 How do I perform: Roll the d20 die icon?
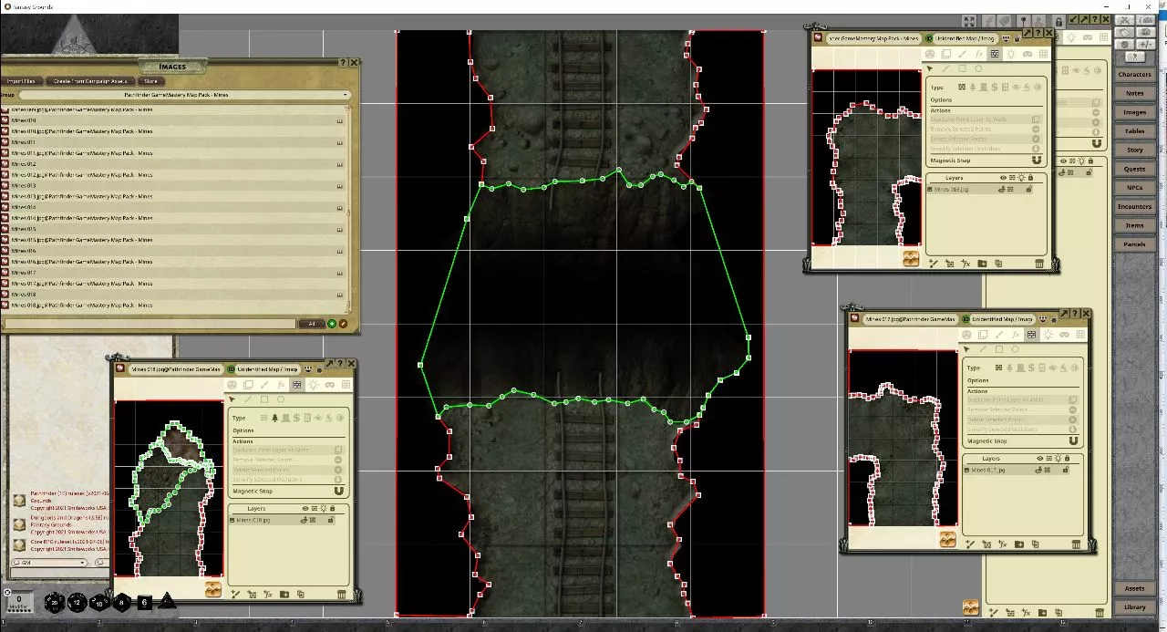55,602
